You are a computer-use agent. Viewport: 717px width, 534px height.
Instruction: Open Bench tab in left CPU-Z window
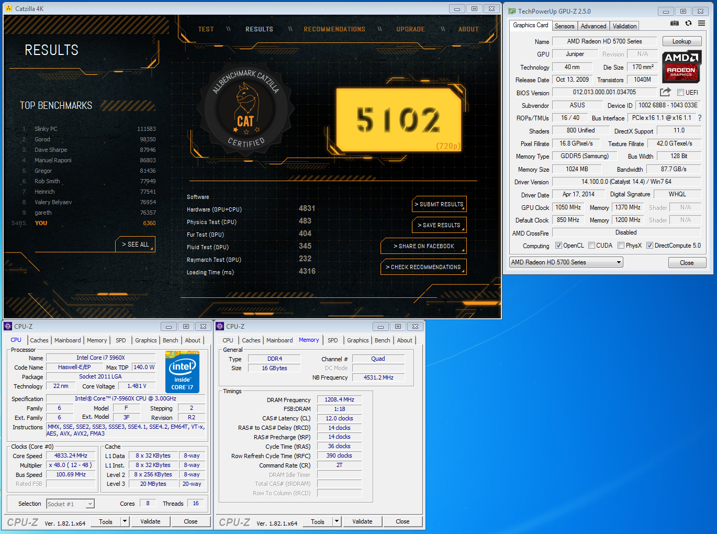[x=171, y=340]
